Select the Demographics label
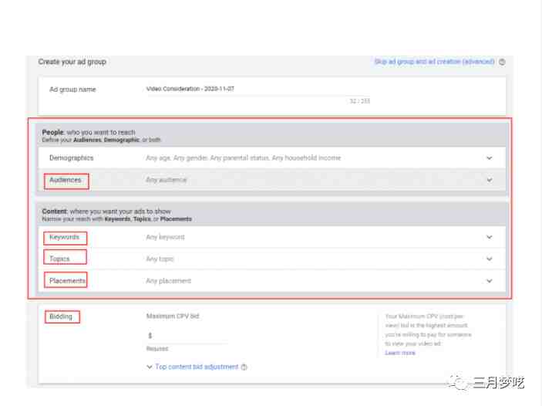 pos(72,157)
